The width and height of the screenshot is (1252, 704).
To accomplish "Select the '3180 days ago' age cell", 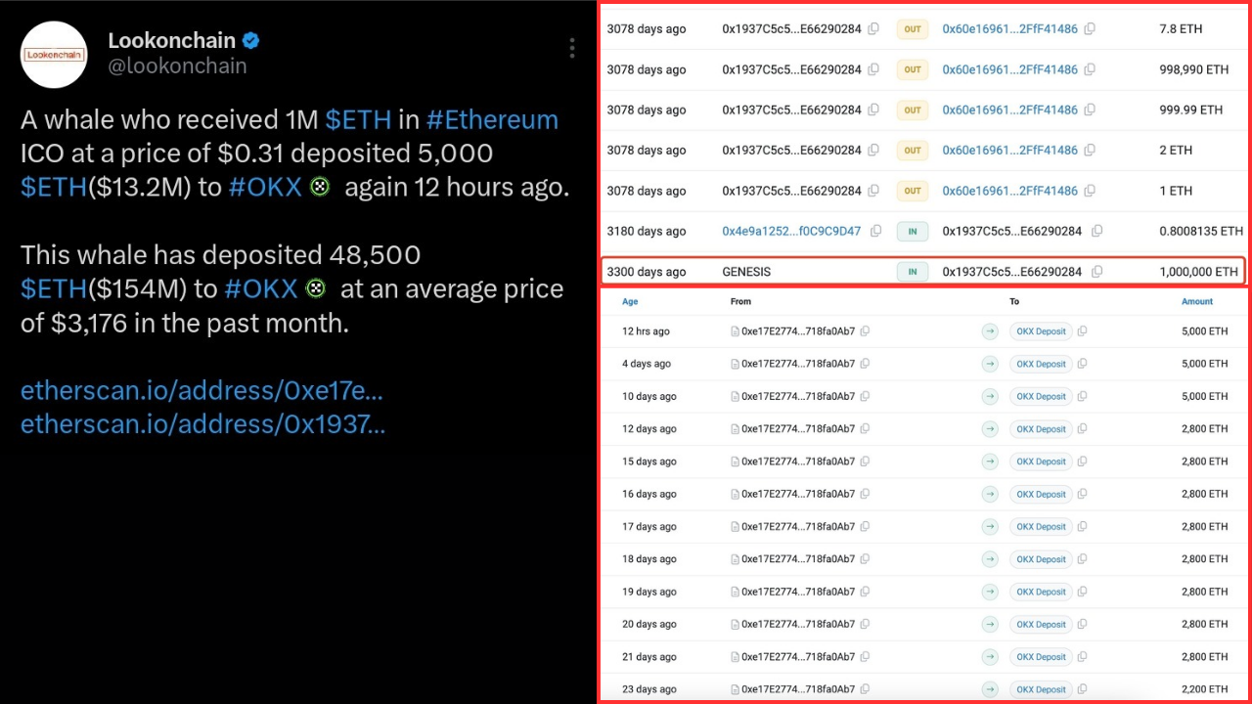I will [x=647, y=232].
